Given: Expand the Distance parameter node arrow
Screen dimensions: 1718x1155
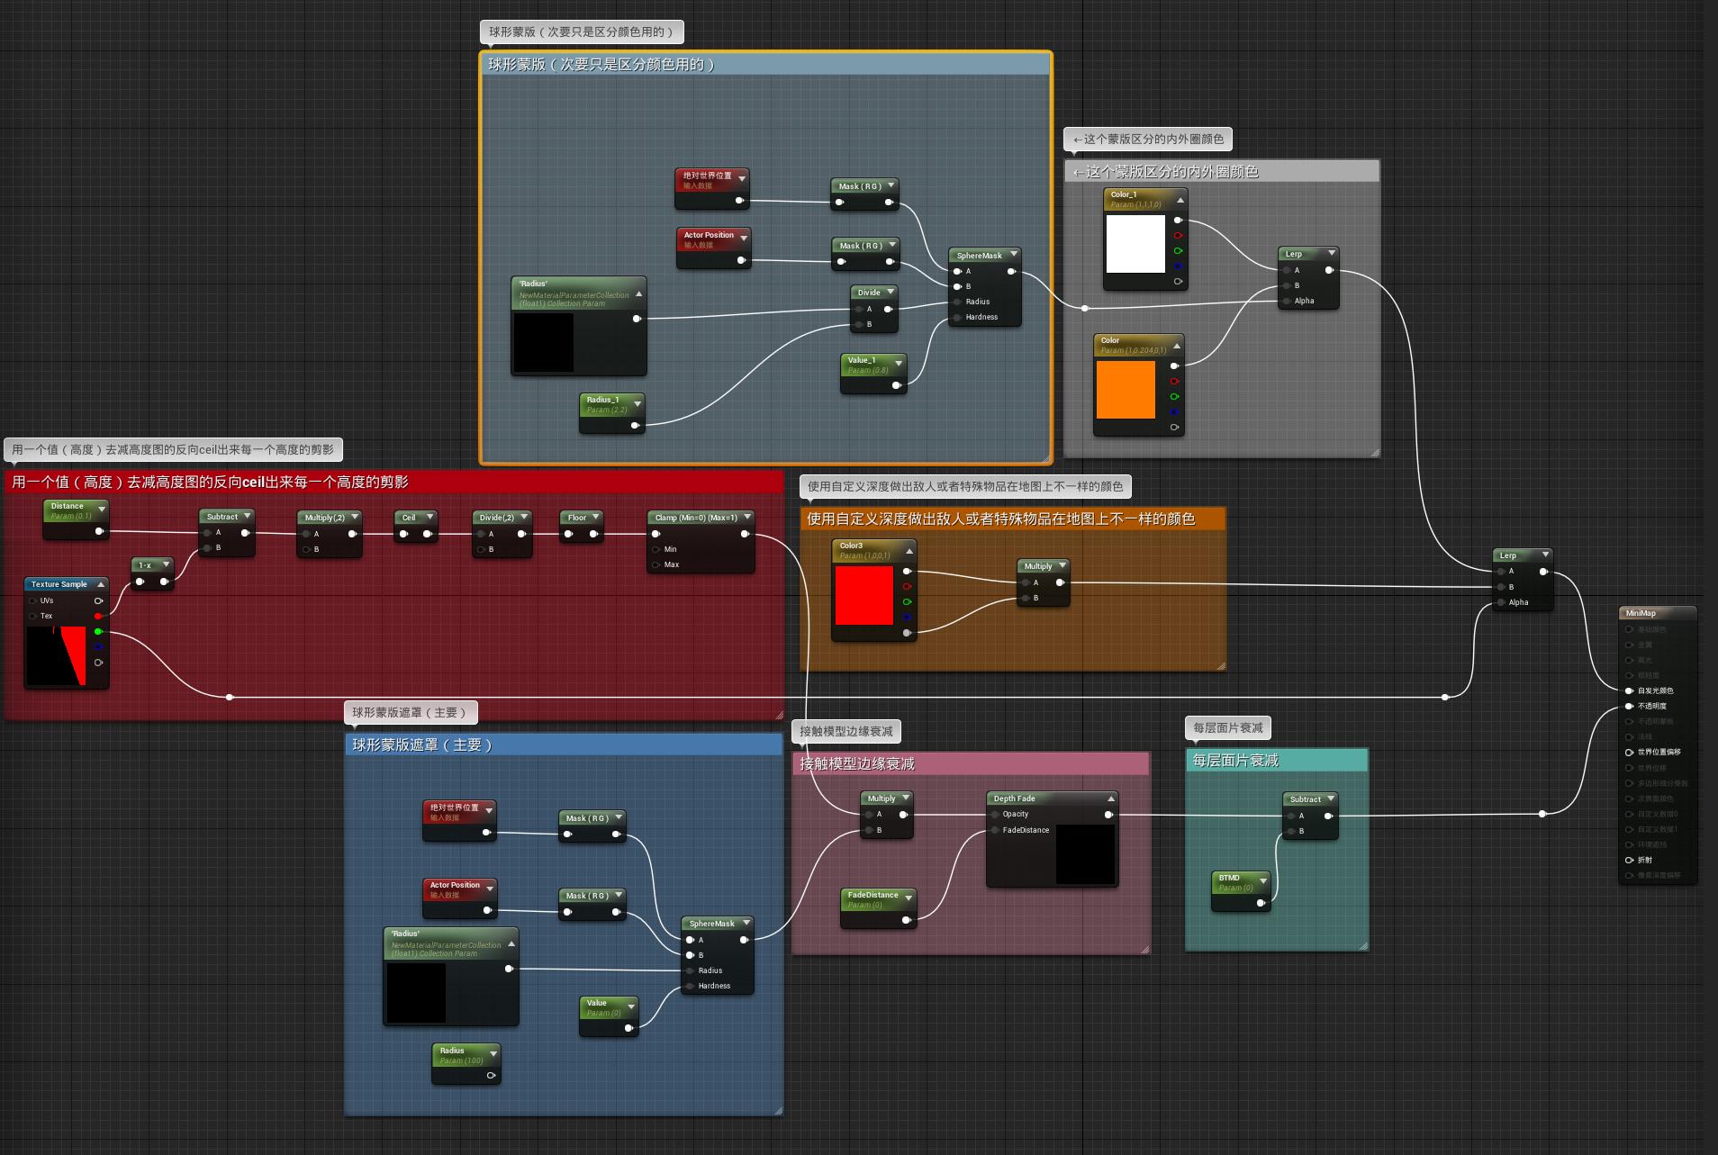Looking at the screenshot, I should pyautogui.click(x=102, y=510).
